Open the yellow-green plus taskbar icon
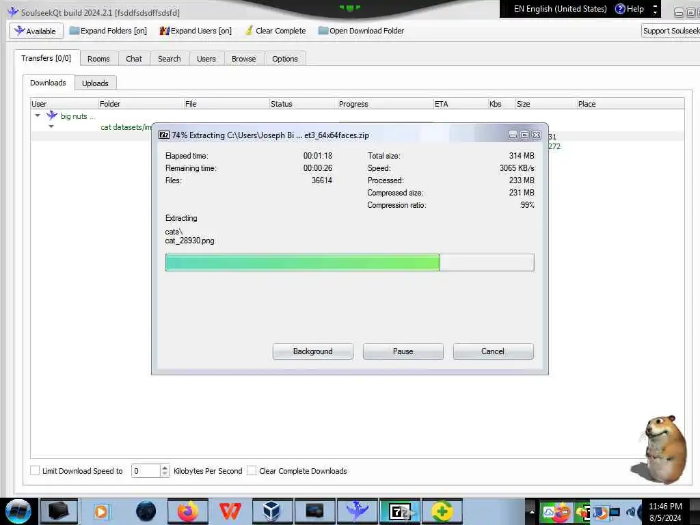Viewport: 700px width, 525px height. 442,511
